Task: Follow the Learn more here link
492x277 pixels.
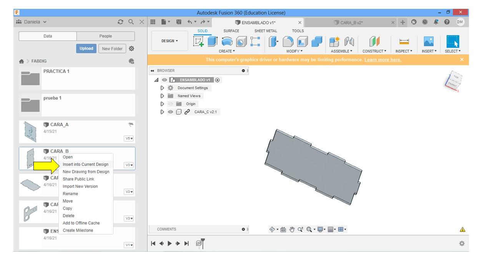Action: pos(383,60)
